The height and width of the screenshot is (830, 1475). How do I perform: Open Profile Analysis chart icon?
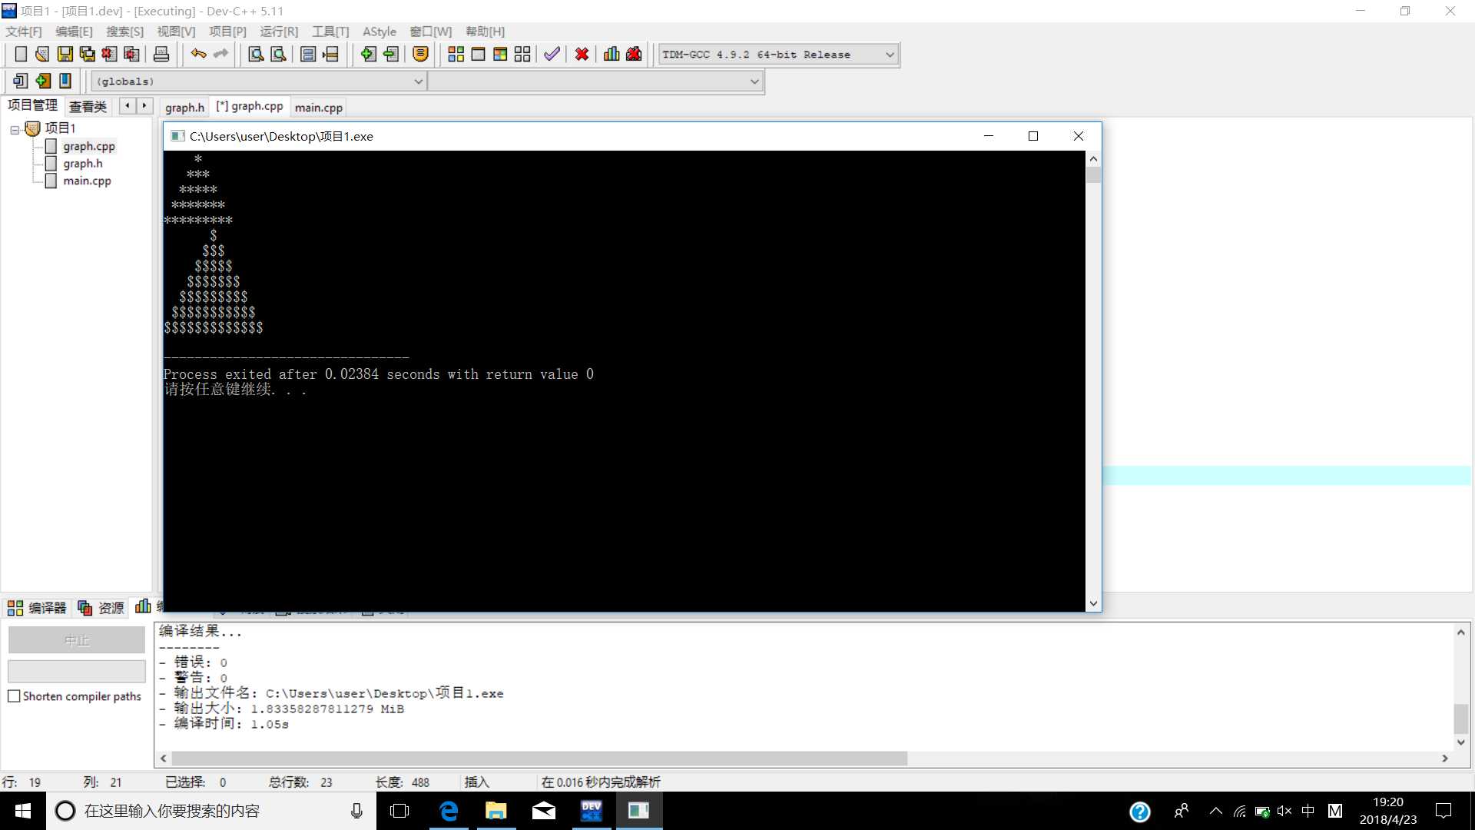[x=612, y=54]
